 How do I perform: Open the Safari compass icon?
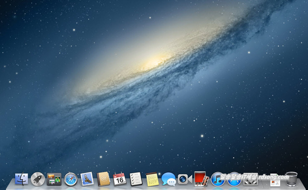(x=71, y=179)
